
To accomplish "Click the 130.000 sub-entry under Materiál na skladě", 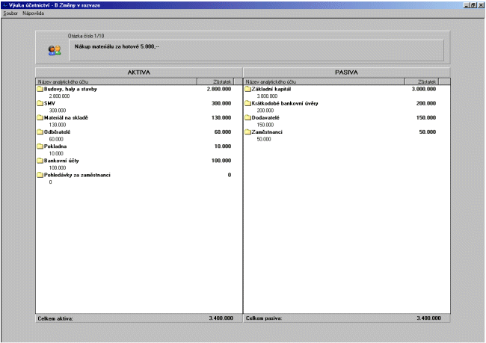I will pyautogui.click(x=56, y=125).
